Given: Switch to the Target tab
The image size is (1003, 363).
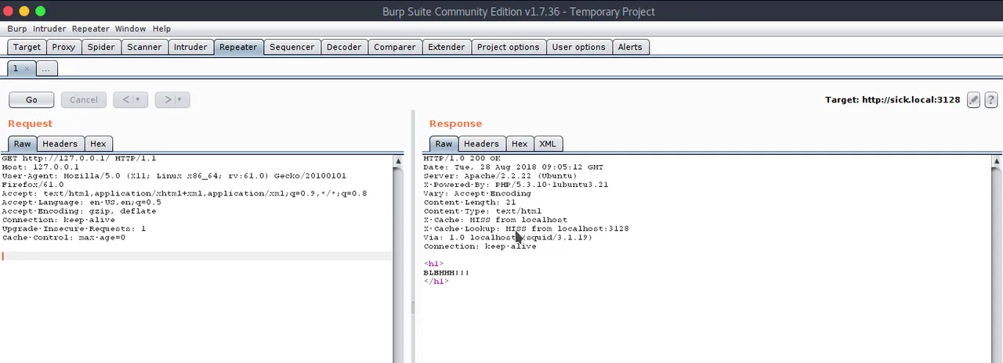Looking at the screenshot, I should [x=27, y=47].
